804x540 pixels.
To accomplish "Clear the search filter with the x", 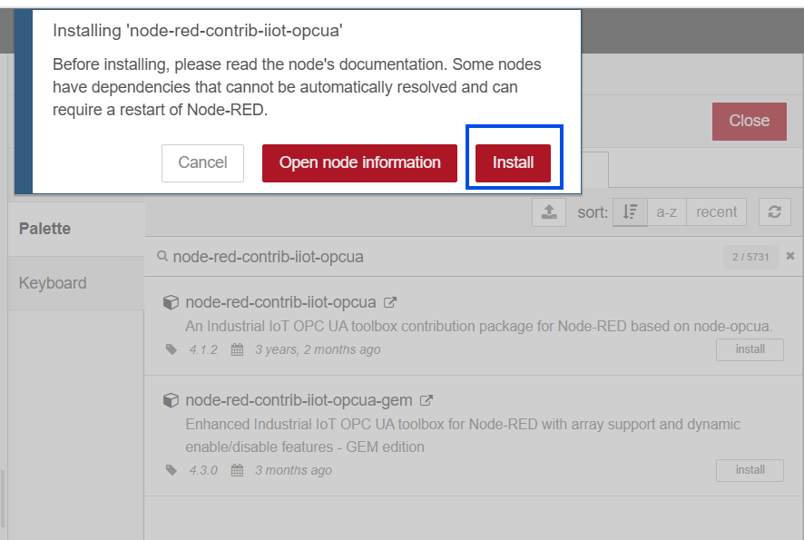I will [790, 256].
